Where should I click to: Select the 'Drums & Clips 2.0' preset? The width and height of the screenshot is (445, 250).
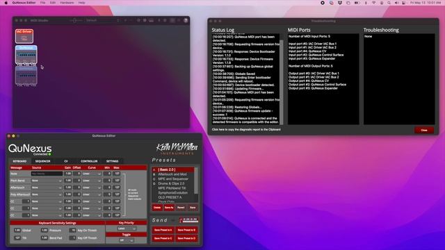coord(173,183)
